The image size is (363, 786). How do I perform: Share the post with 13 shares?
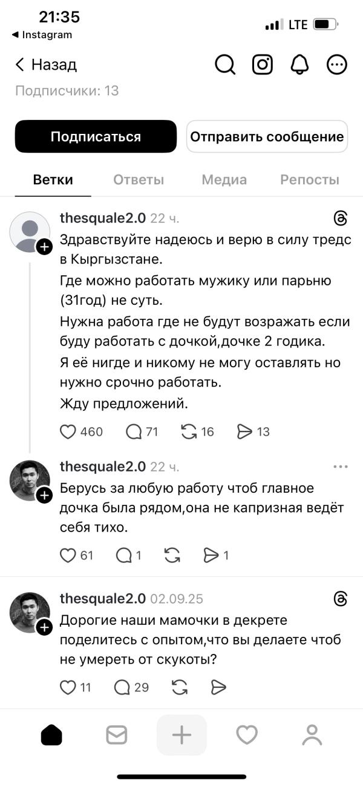click(245, 431)
